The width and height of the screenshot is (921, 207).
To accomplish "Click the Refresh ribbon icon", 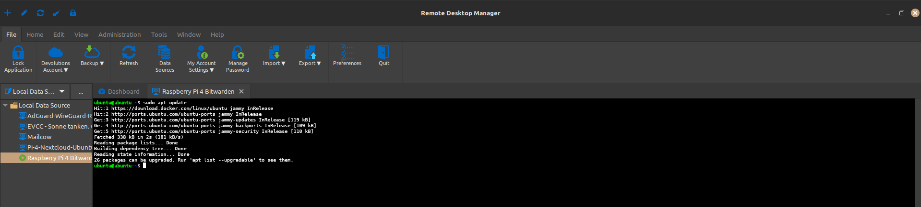I will (x=129, y=53).
